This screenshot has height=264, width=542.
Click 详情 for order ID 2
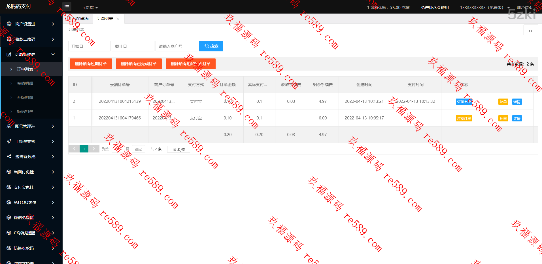[517, 102]
